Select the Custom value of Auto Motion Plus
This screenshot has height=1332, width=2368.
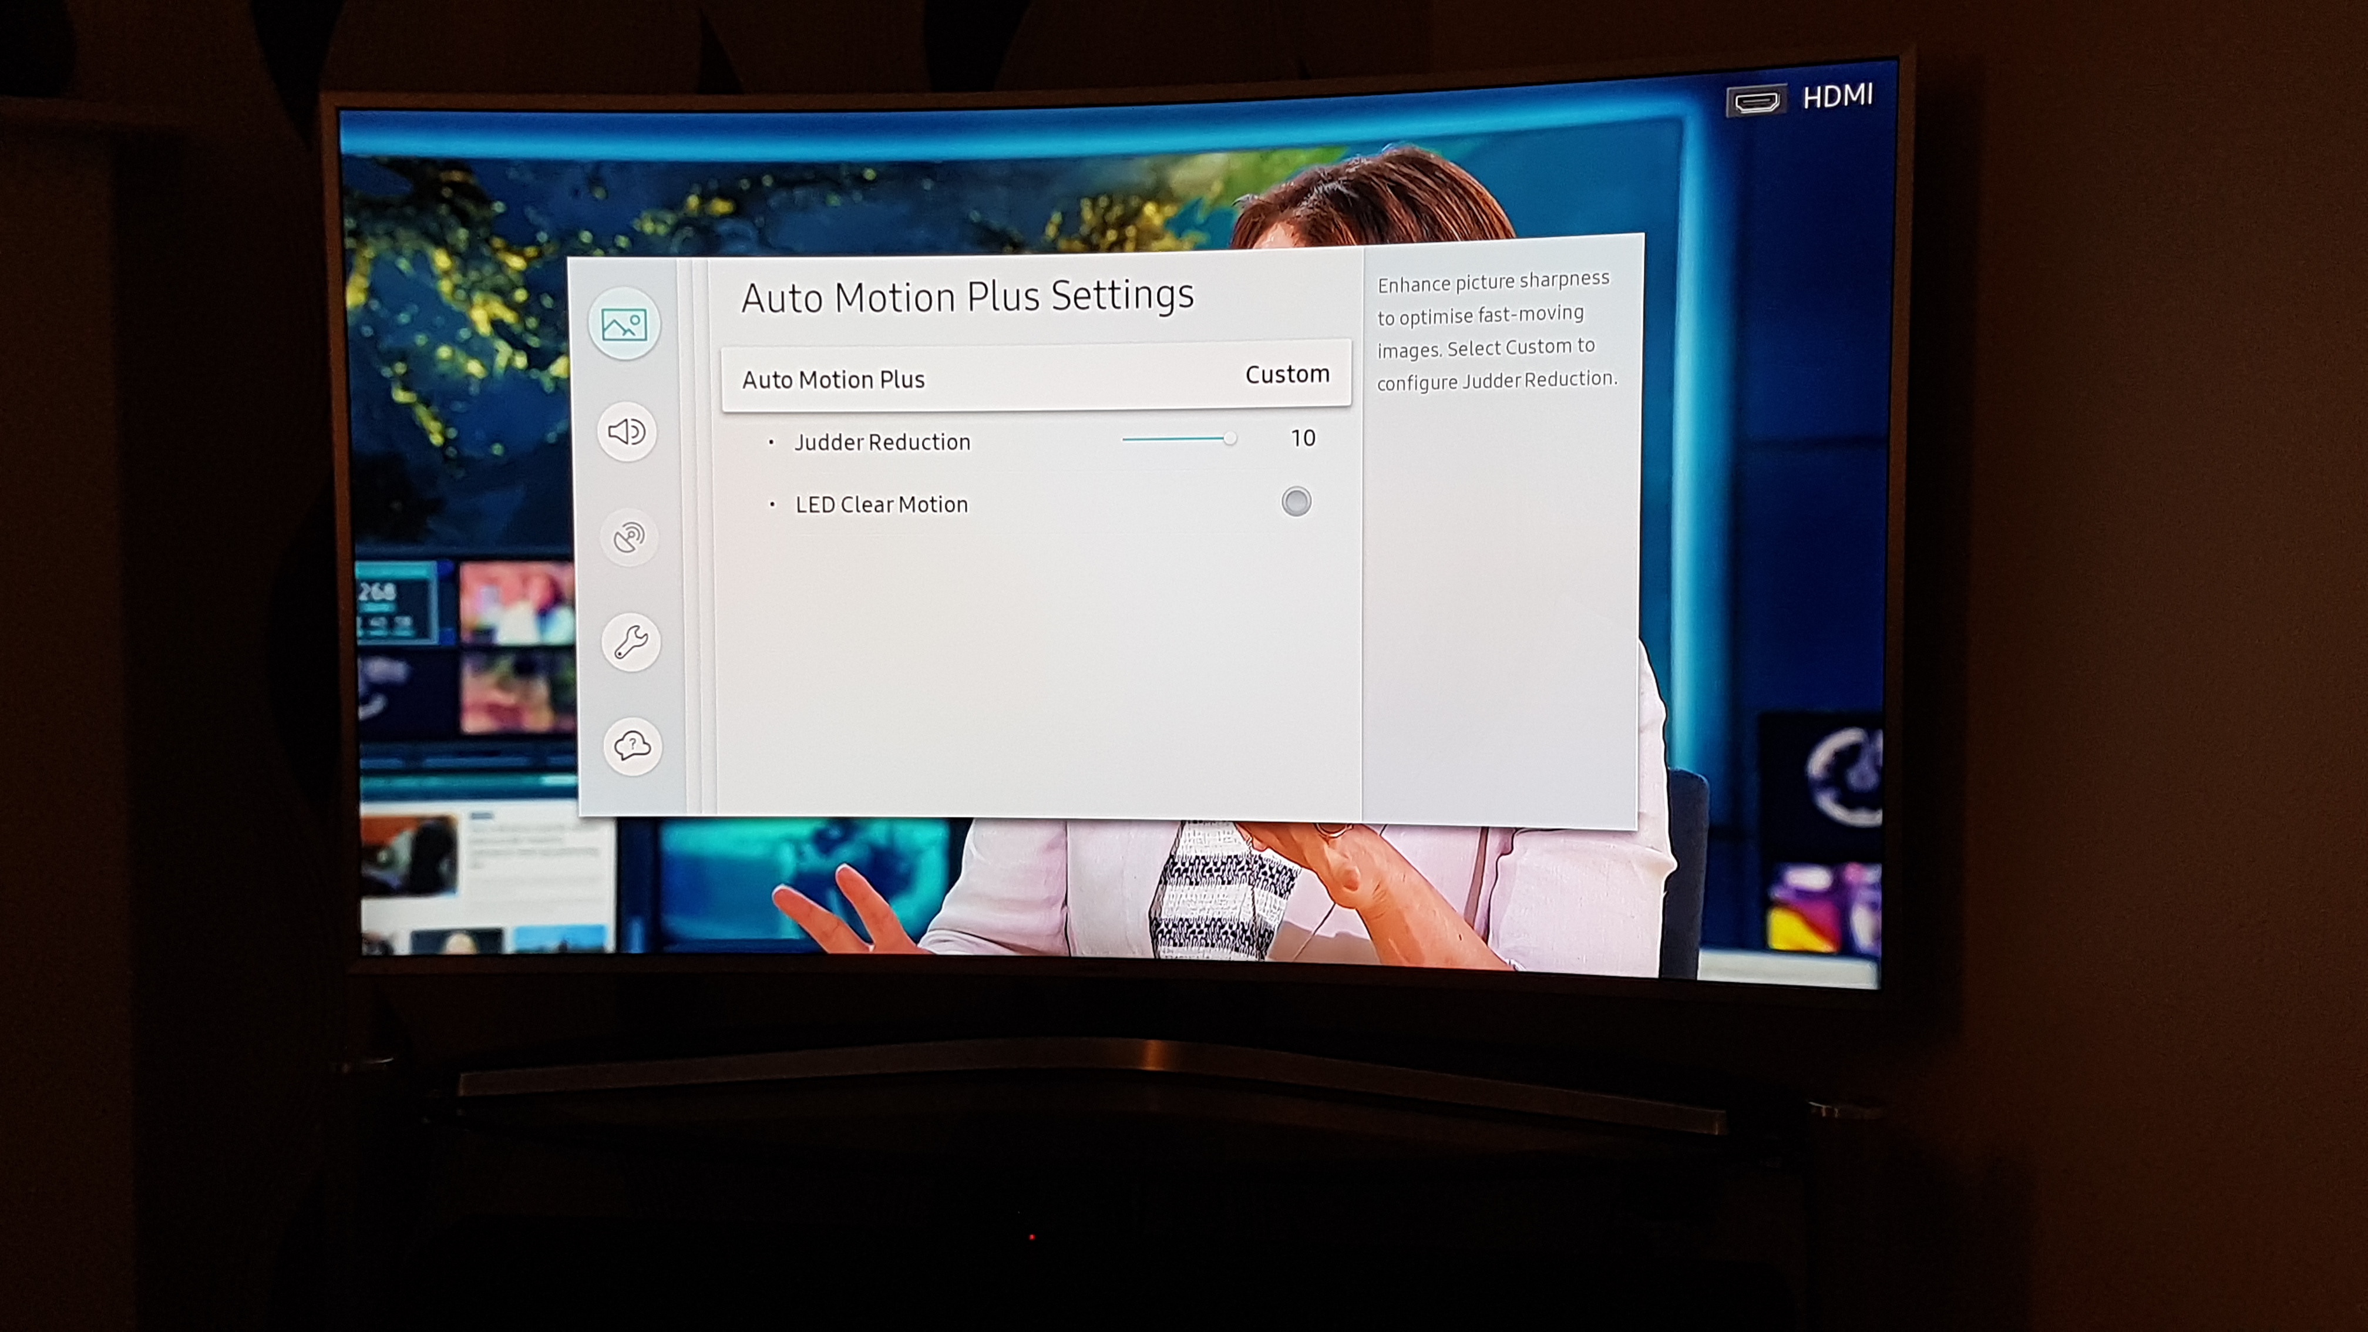(1287, 374)
